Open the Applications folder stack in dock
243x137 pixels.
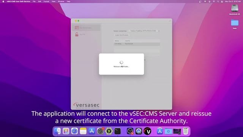tap(160, 131)
